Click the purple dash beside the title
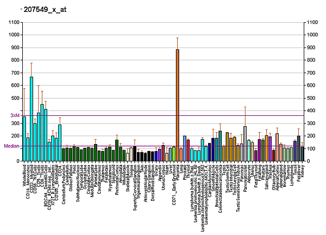This screenshot has height=235, width=326. click(x=21, y=9)
